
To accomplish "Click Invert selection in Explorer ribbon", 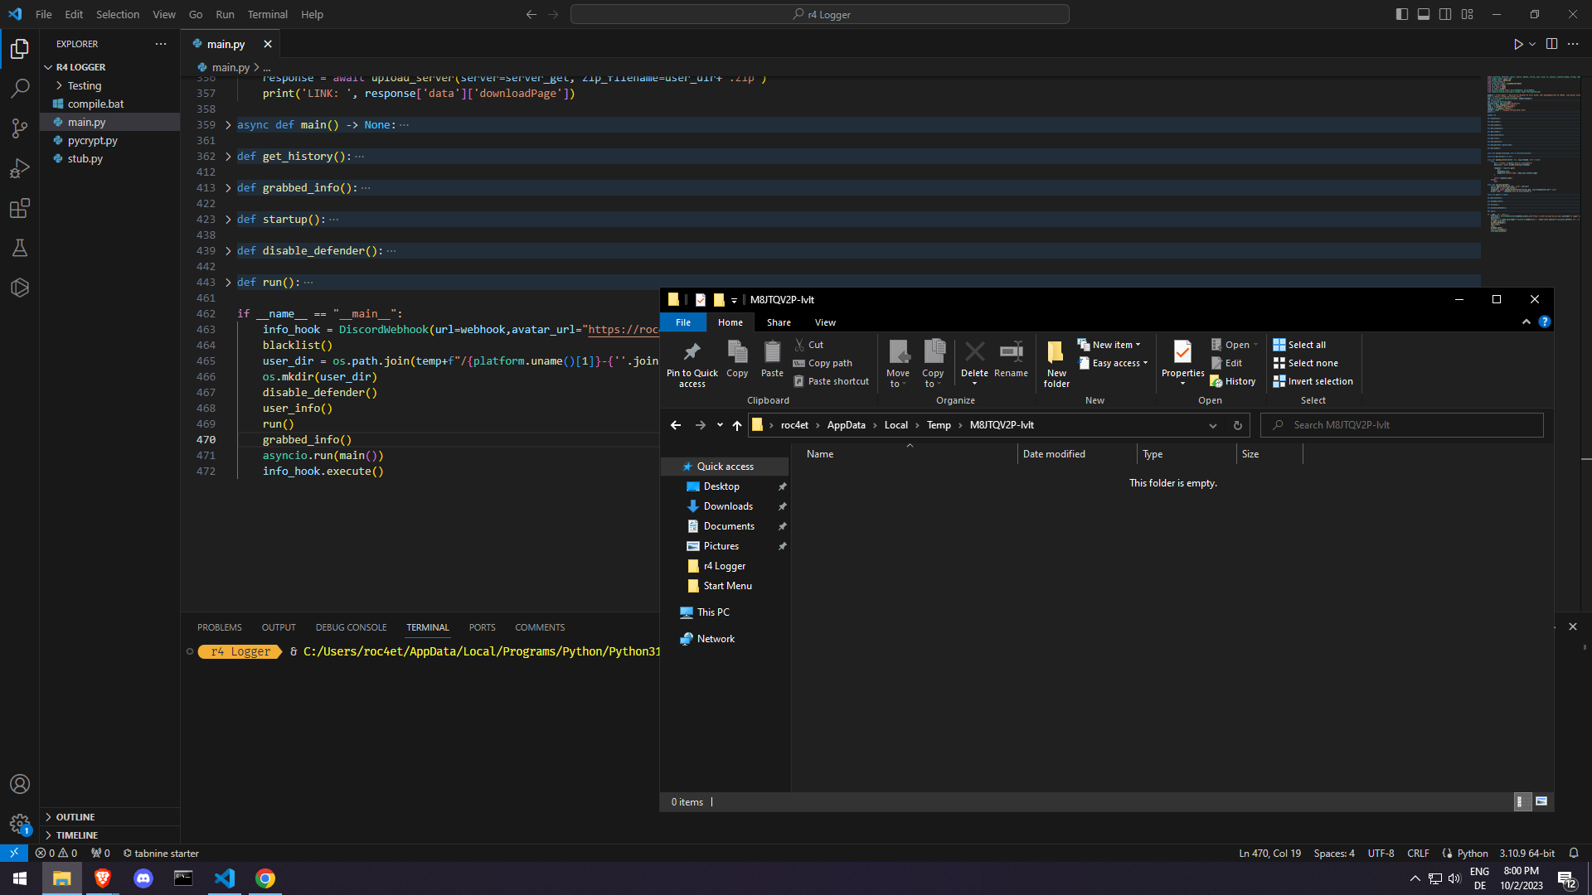I will [x=1313, y=381].
